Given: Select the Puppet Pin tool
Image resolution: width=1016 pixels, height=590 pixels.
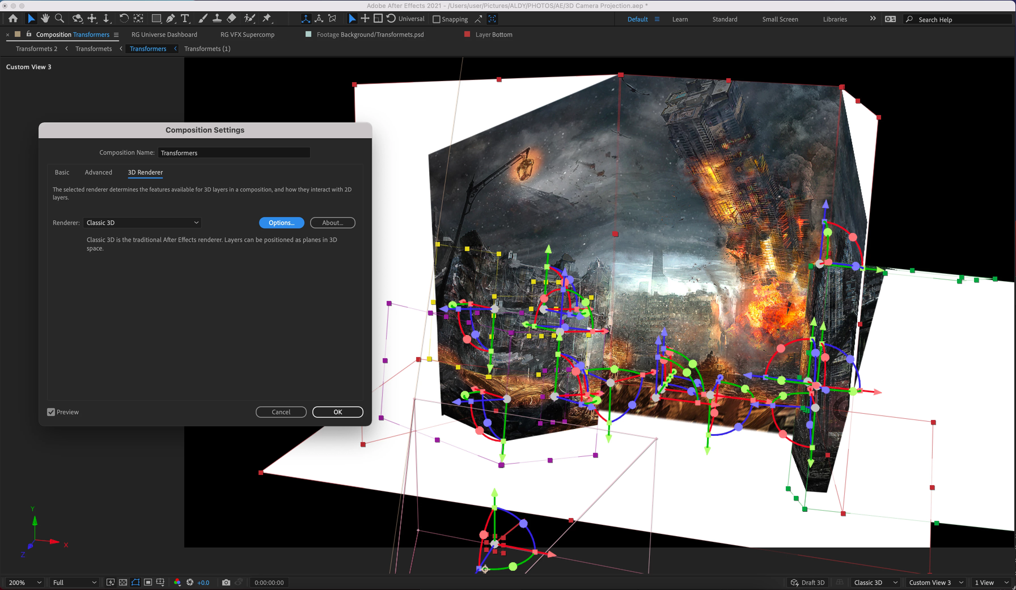Looking at the screenshot, I should point(266,18).
